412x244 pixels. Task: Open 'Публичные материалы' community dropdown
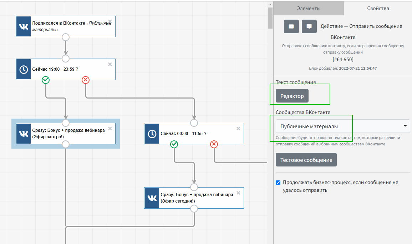click(x=342, y=126)
